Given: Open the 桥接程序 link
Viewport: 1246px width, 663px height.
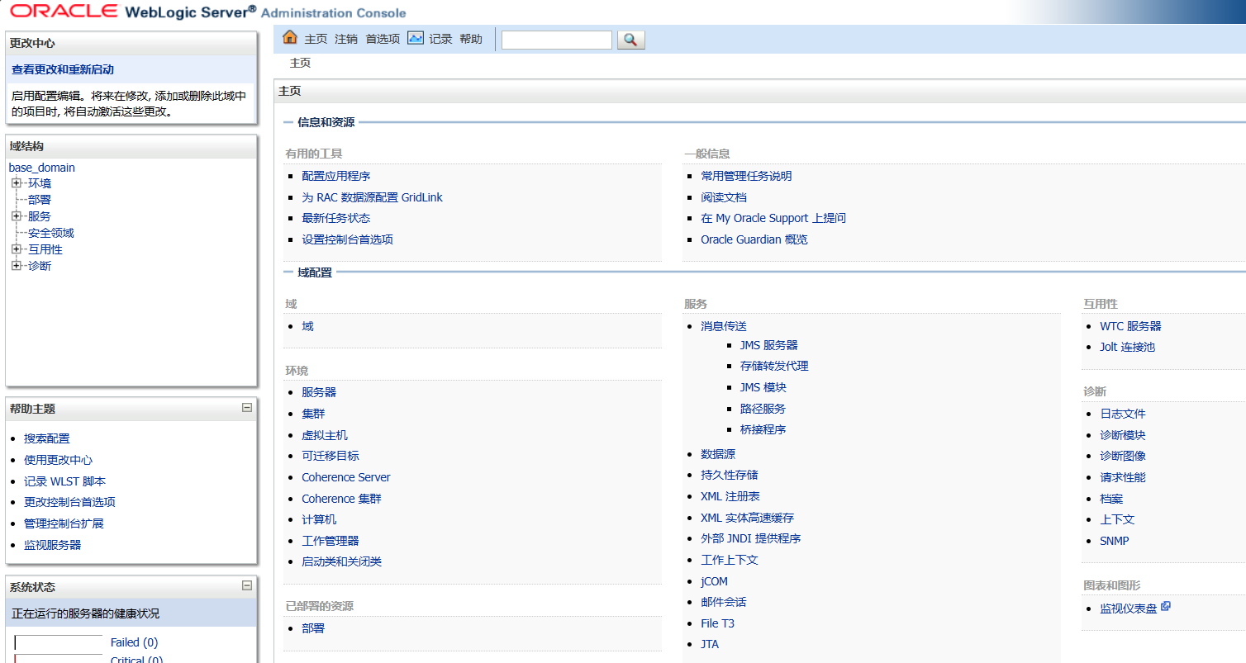Looking at the screenshot, I should 763,429.
